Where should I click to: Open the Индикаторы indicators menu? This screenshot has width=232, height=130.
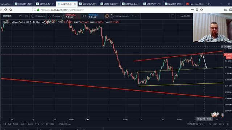coord(55,16)
